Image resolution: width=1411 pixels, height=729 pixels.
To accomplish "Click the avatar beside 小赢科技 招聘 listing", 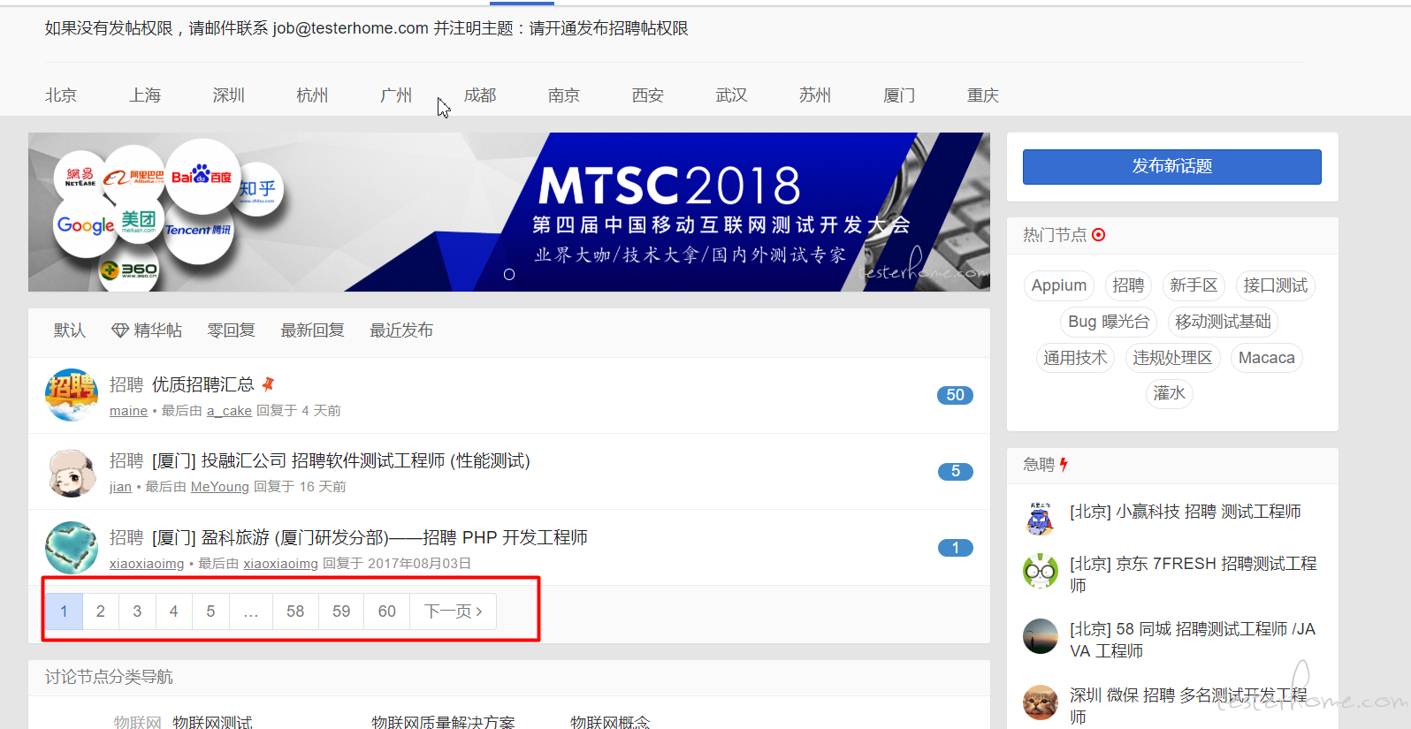I will click(x=1041, y=519).
